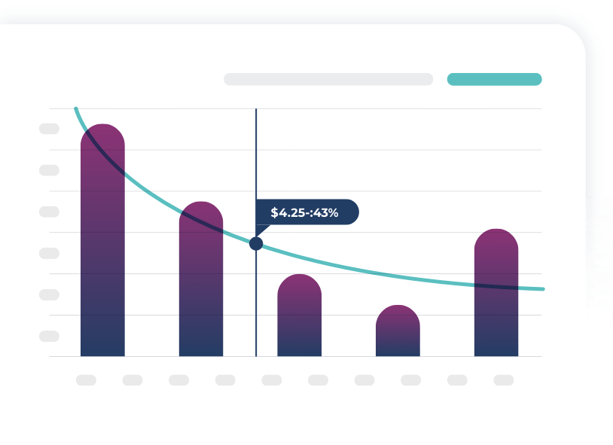The width and height of the screenshot is (613, 445).
Task: Click the rightmost fifth bar
Action: 496,294
